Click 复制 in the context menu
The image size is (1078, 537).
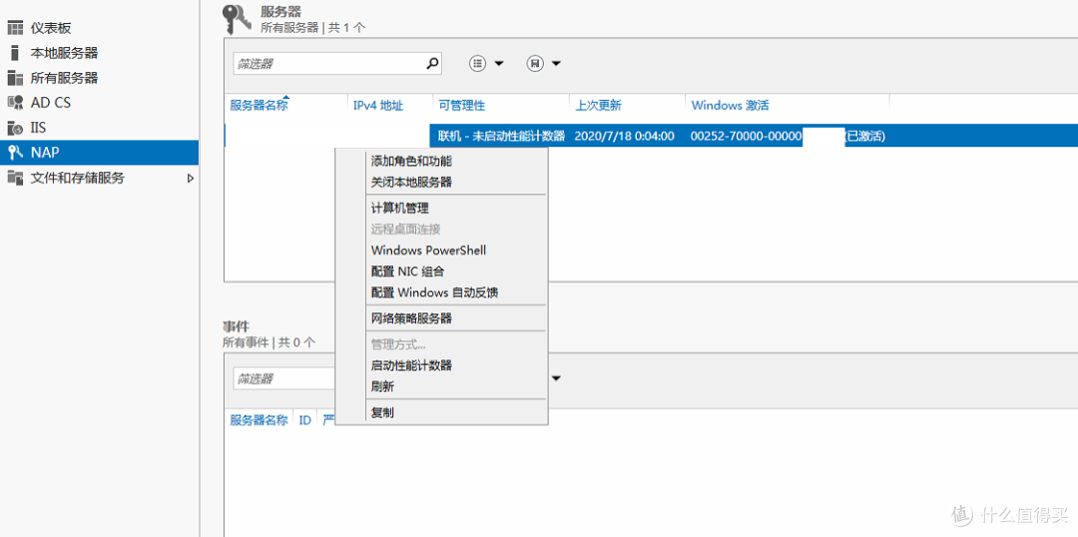pyautogui.click(x=383, y=412)
